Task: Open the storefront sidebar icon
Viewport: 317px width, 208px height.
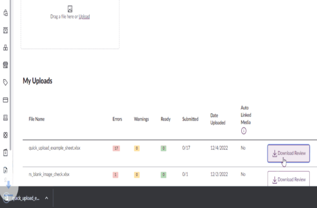Action: (x=6, y=65)
